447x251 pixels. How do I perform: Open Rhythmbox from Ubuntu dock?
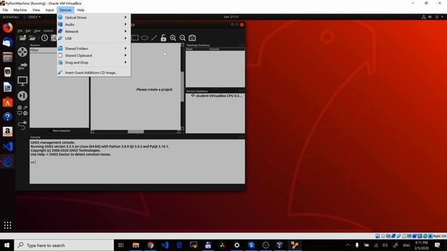8,72
